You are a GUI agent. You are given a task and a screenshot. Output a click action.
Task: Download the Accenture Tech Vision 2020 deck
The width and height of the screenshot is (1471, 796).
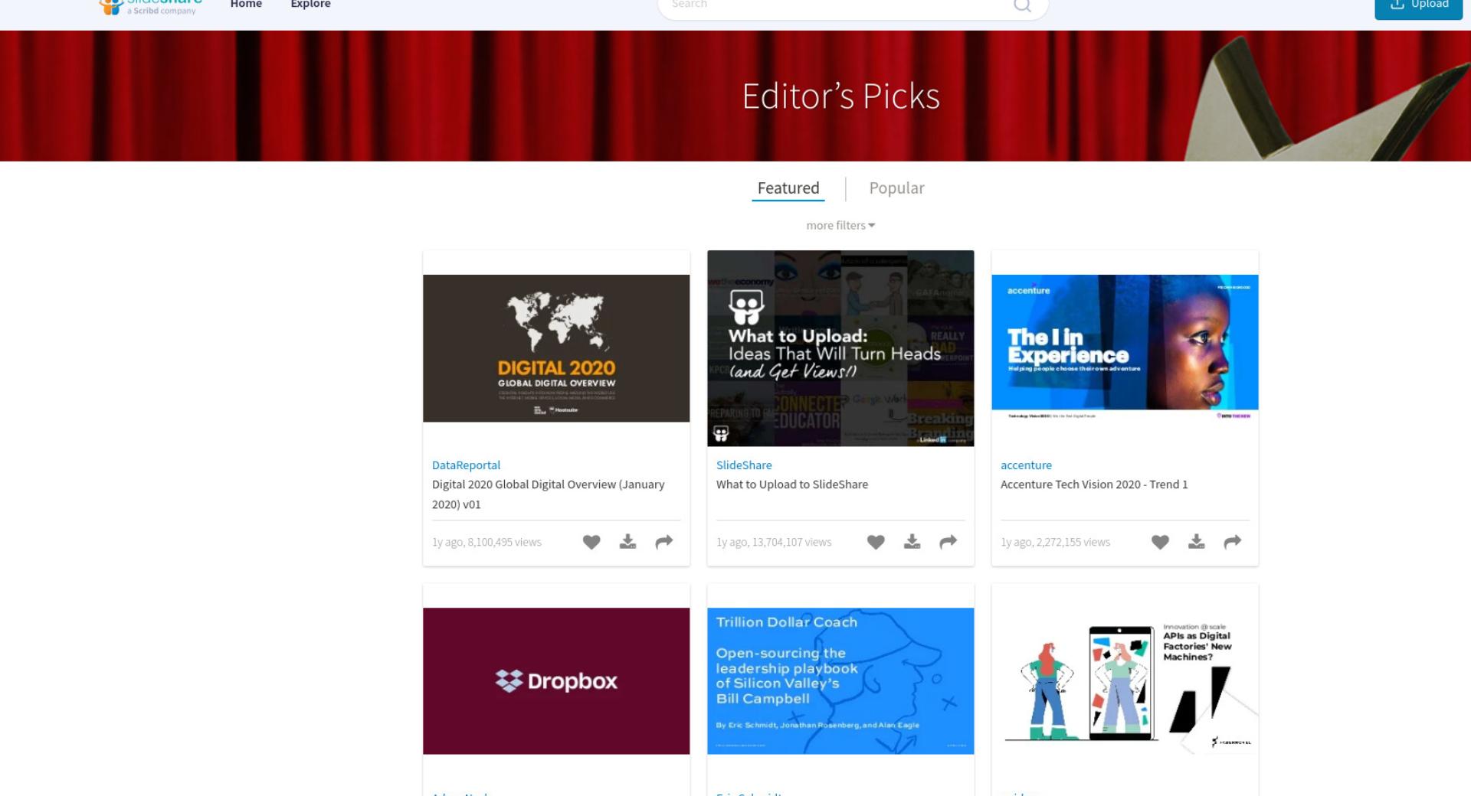click(1196, 542)
